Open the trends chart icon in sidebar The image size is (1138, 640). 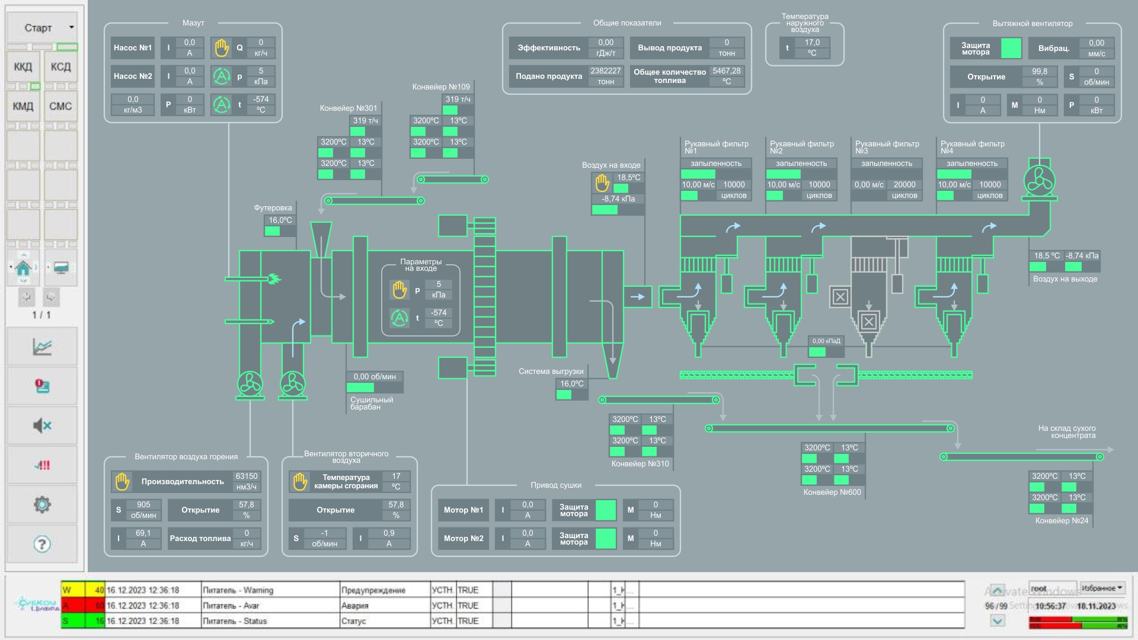coord(41,347)
